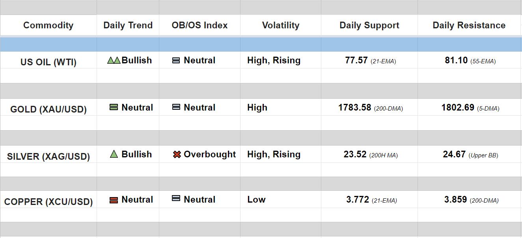Click the green bars icon in Gold's Daily Trend
Viewport: 522px width, 238px height.
(x=114, y=107)
